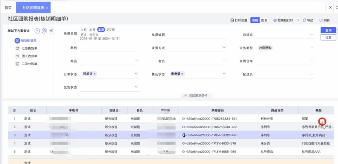The width and height of the screenshot is (338, 164).
Task: Refresh the report with 刷新
Action: (324, 20)
